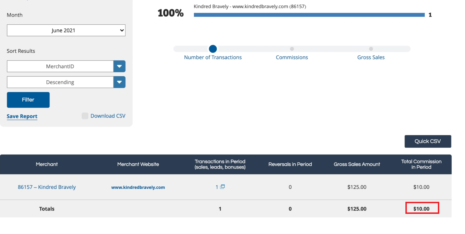Open the www.kindredbravely.com website link
The width and height of the screenshot is (465, 234).
(138, 187)
